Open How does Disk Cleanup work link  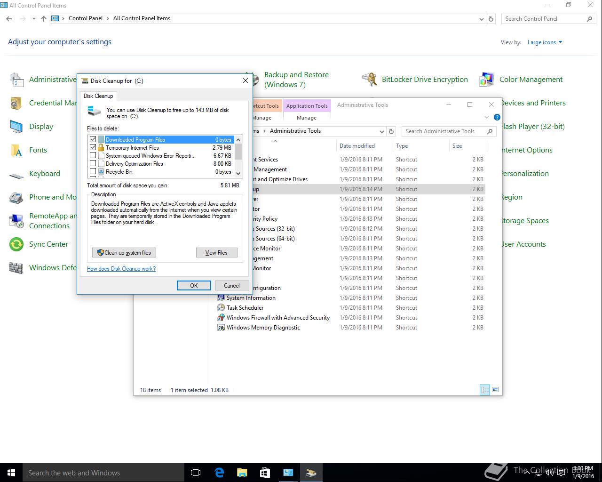coord(121,269)
